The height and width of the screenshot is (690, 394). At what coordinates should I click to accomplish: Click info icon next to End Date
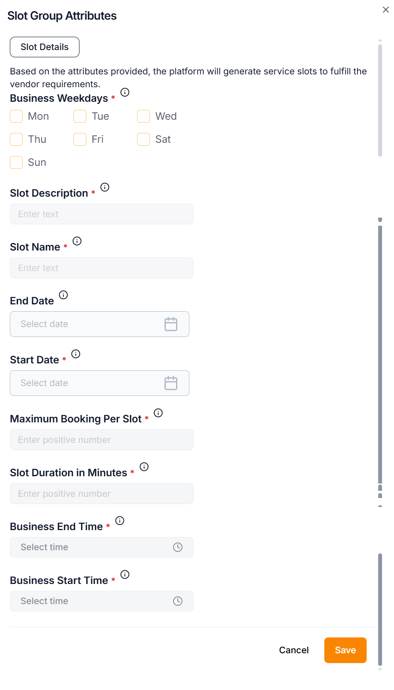(63, 295)
